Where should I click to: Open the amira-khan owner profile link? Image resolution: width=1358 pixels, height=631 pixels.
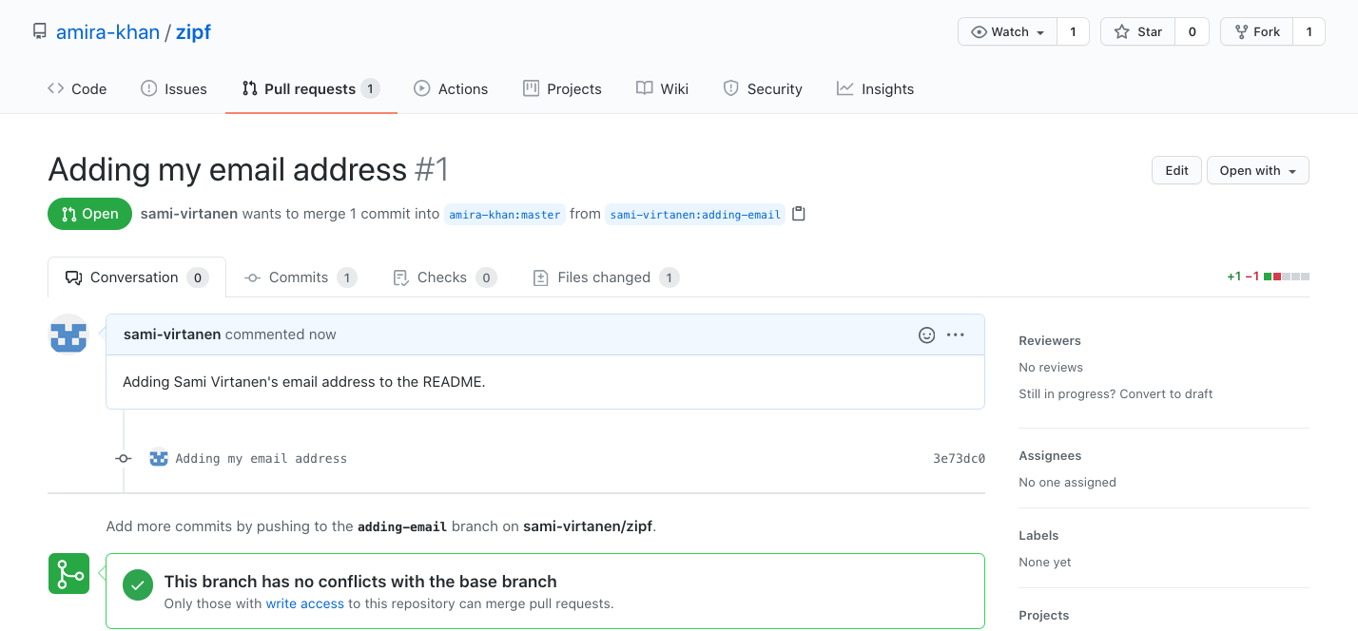pyautogui.click(x=107, y=31)
